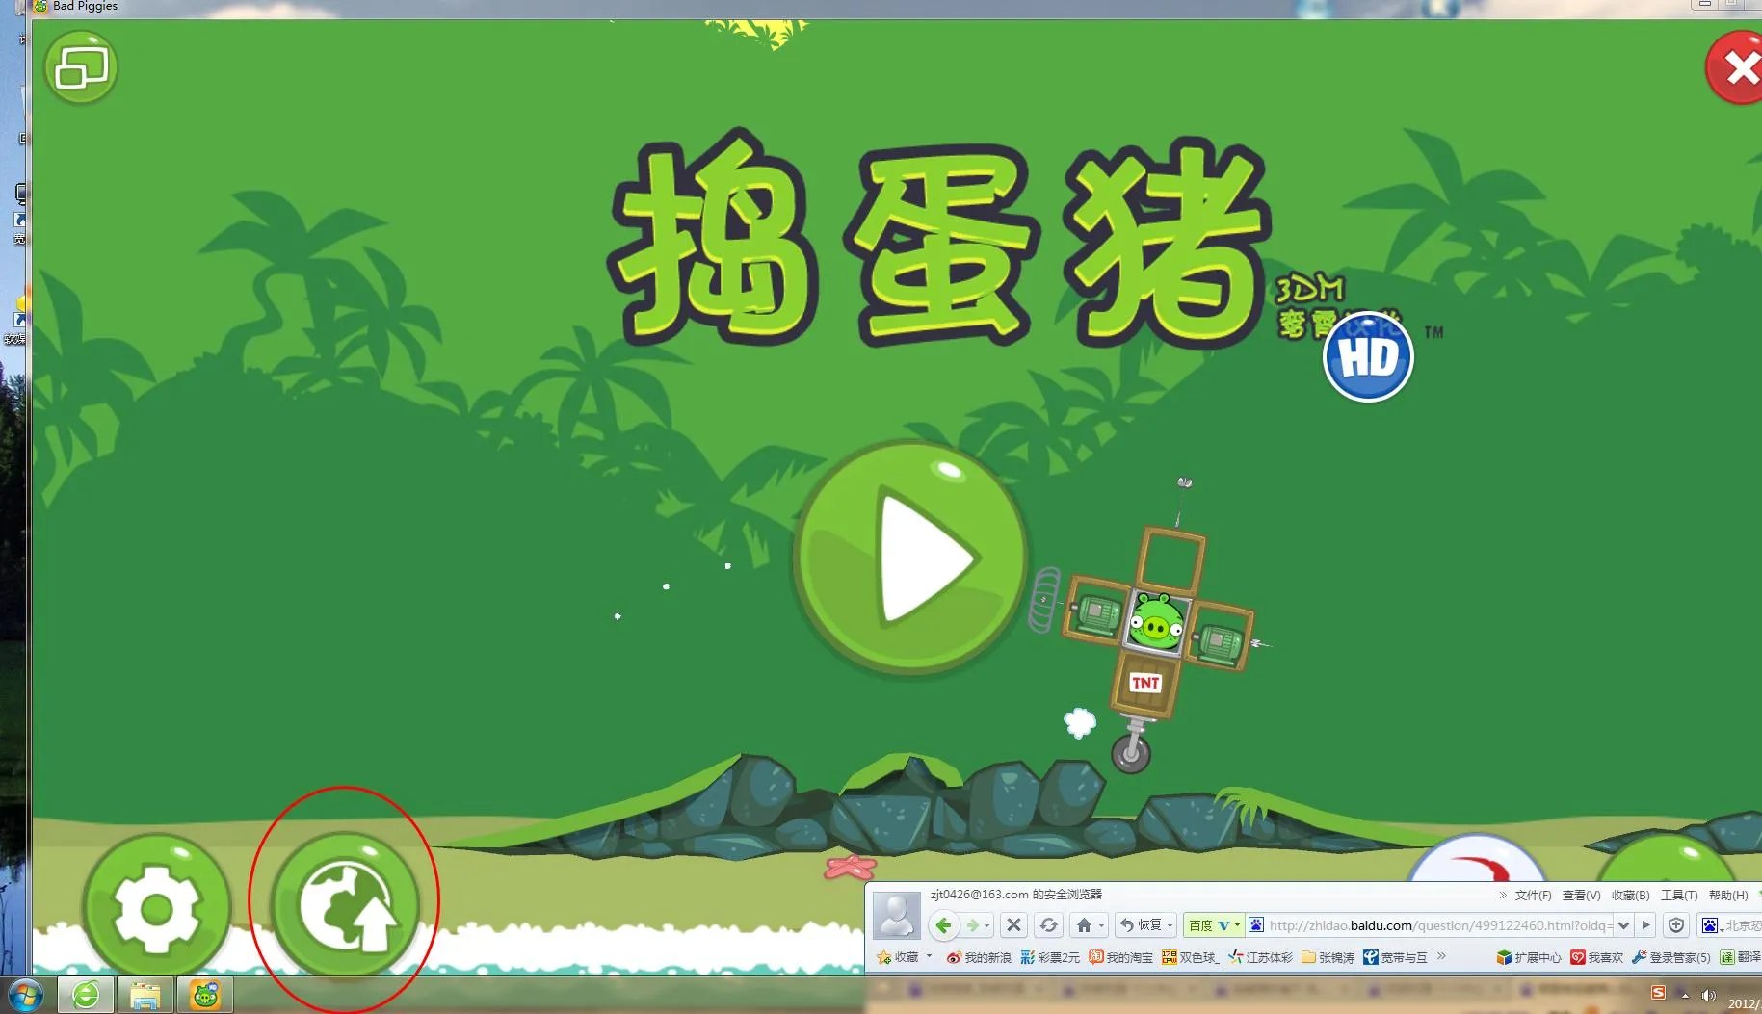Open the volume speaker tray icon
1762x1014 pixels.
pos(1708,995)
